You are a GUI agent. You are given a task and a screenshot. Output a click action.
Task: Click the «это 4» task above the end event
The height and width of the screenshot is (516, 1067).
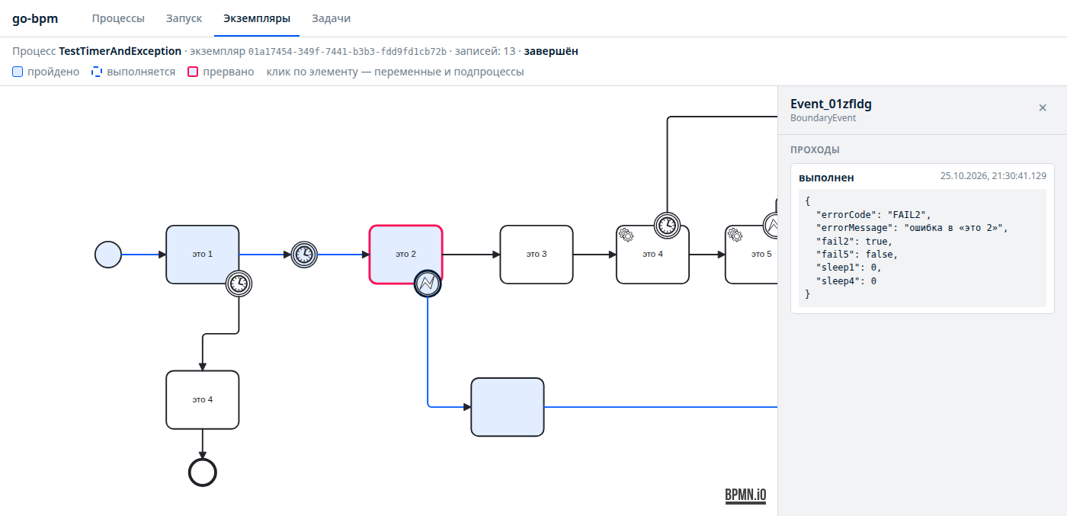[203, 399]
